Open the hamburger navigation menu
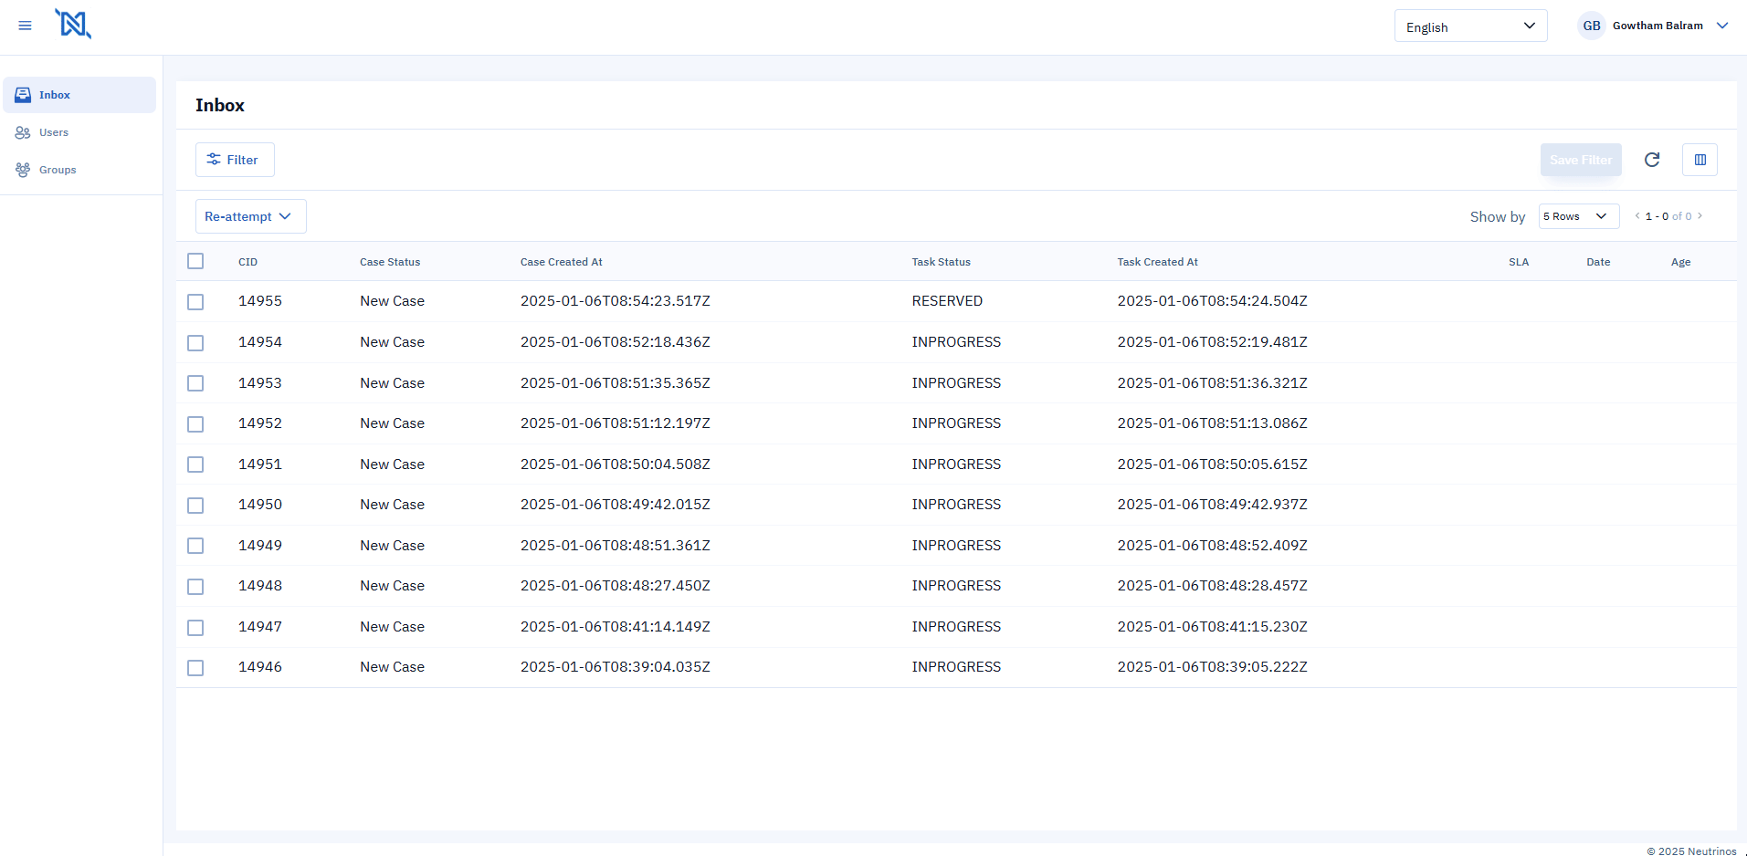 tap(25, 26)
